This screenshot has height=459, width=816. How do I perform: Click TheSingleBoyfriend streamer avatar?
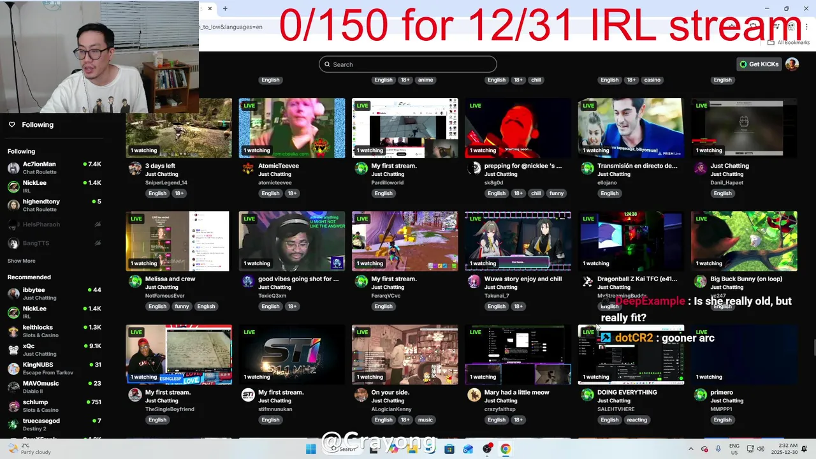(135, 395)
